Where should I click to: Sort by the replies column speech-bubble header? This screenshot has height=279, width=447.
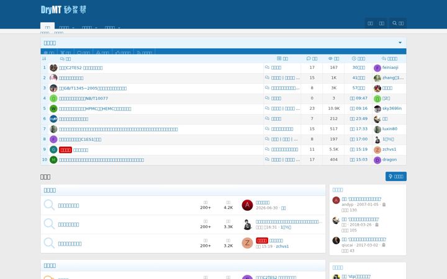pyautogui.click(x=312, y=59)
